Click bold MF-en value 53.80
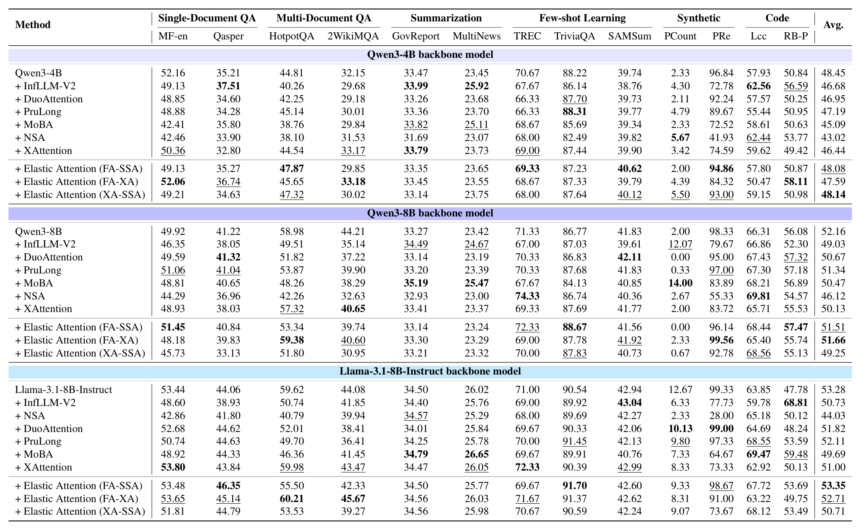 click(173, 467)
